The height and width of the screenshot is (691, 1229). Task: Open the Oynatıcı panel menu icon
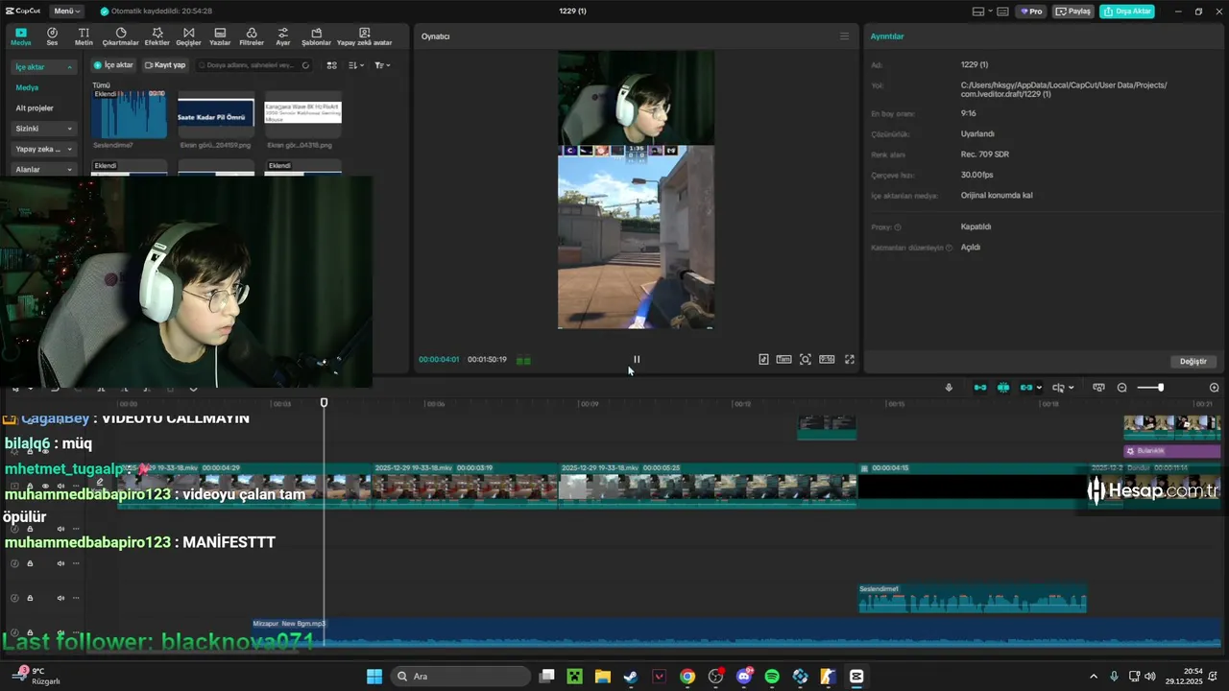tap(844, 36)
